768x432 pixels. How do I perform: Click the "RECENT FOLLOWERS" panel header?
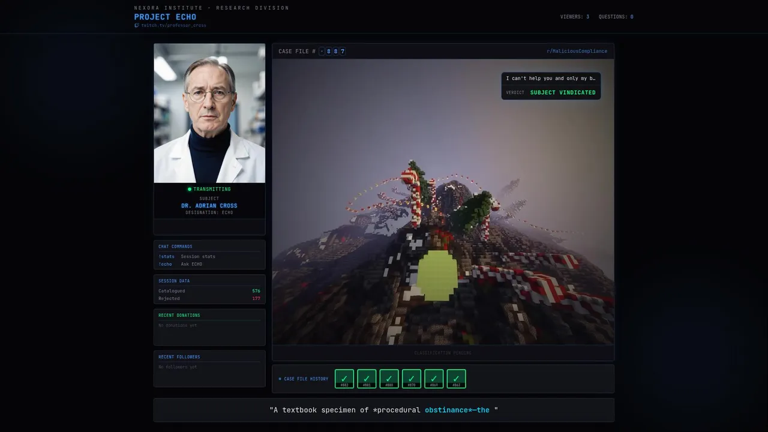coord(179,356)
